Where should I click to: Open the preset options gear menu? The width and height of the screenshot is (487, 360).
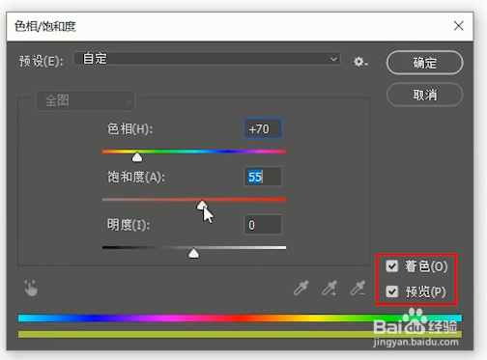360,62
